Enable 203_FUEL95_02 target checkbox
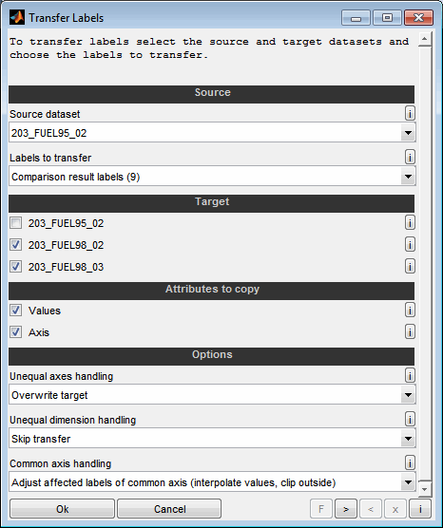This screenshot has height=528, width=443. click(15, 222)
